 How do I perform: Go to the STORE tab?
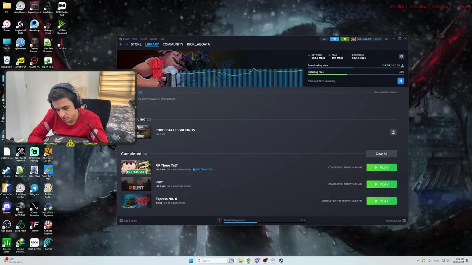pyautogui.click(x=136, y=44)
